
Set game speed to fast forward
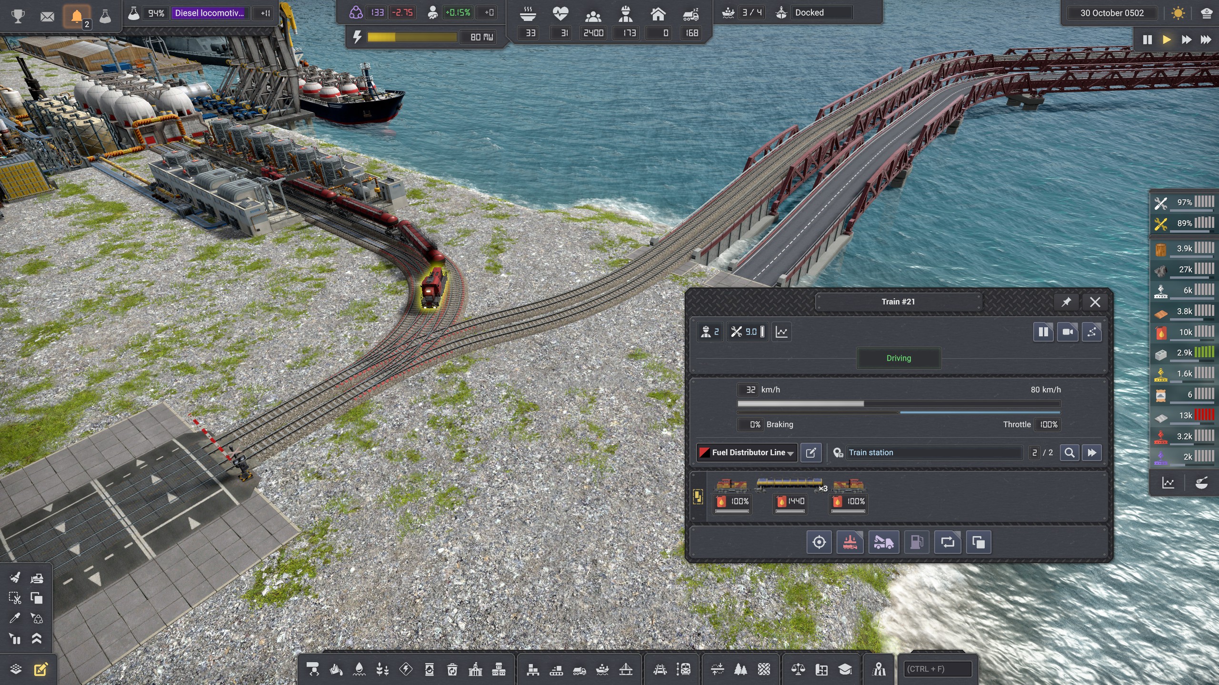tap(1186, 39)
